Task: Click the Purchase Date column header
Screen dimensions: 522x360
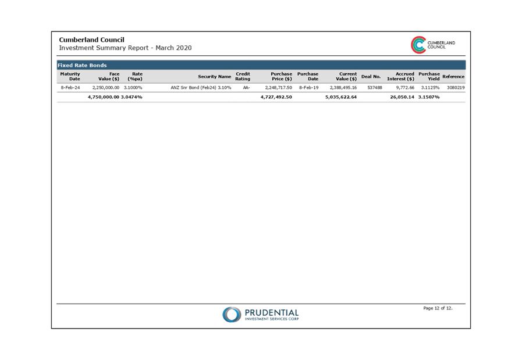Action: coord(308,76)
